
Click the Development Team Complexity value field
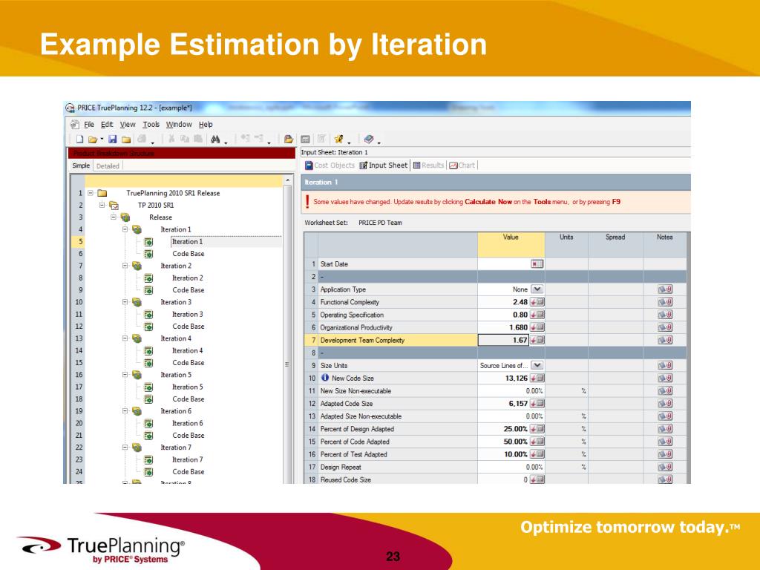click(x=503, y=340)
